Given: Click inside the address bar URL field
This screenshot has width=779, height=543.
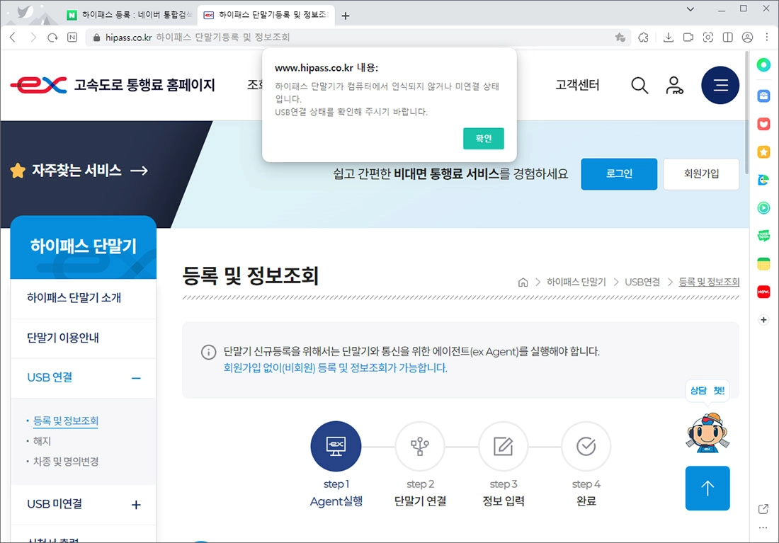Looking at the screenshot, I should (212, 37).
